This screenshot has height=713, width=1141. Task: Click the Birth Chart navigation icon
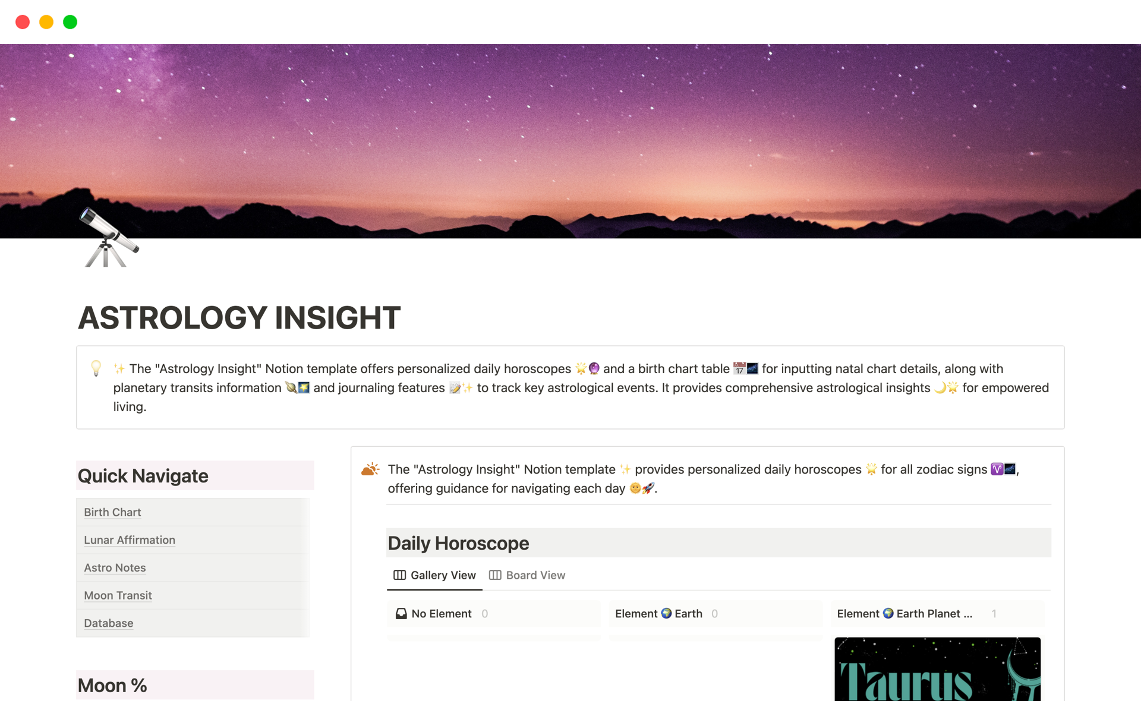(114, 511)
